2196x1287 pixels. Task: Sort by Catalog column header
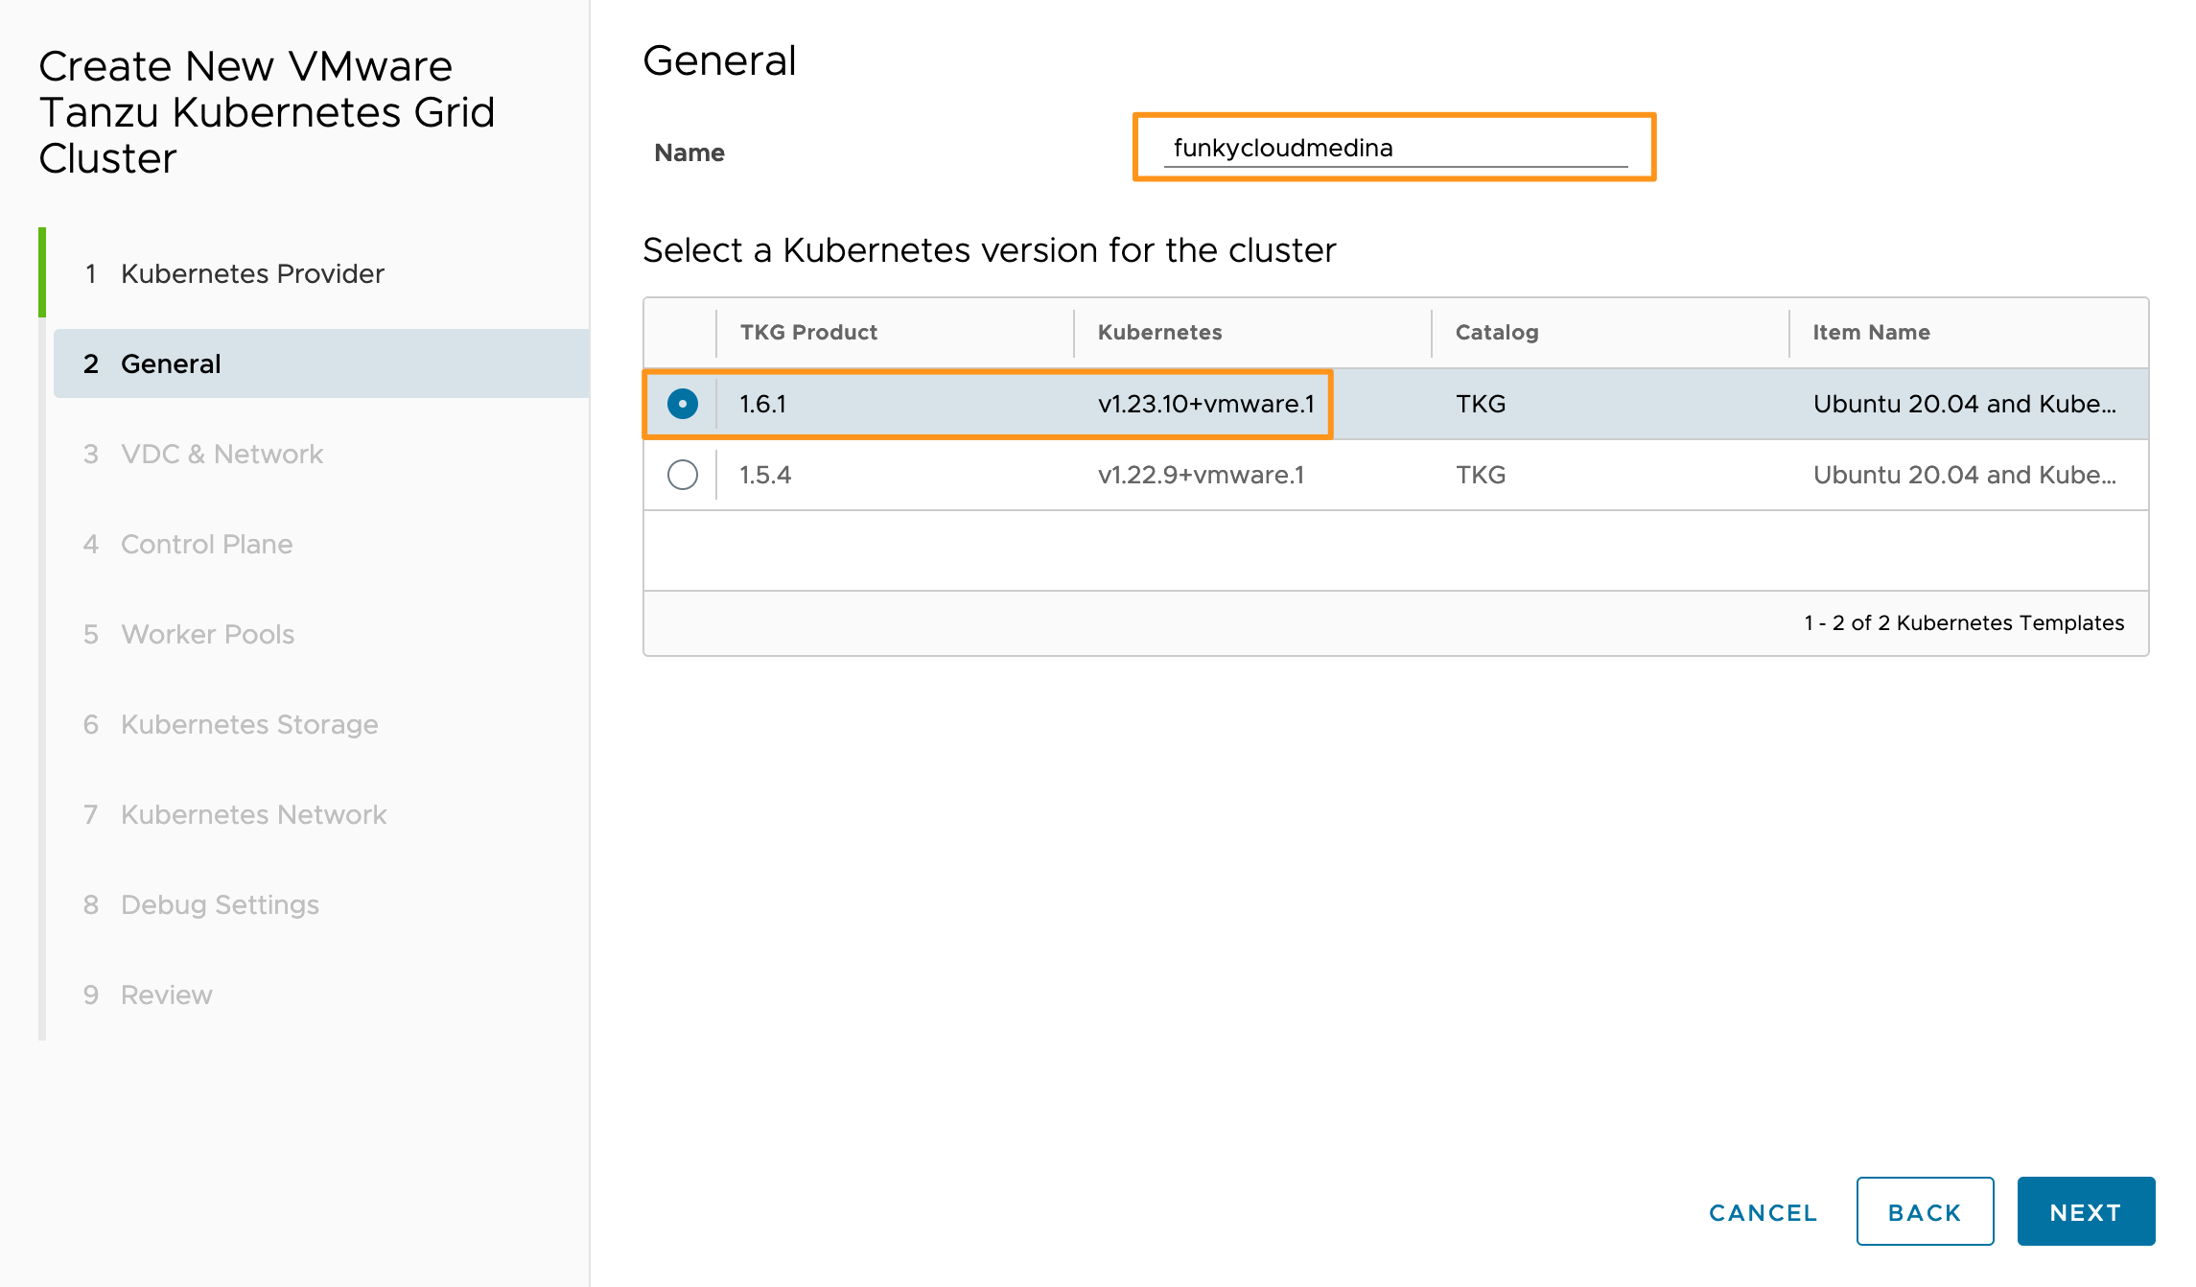[x=1496, y=332]
